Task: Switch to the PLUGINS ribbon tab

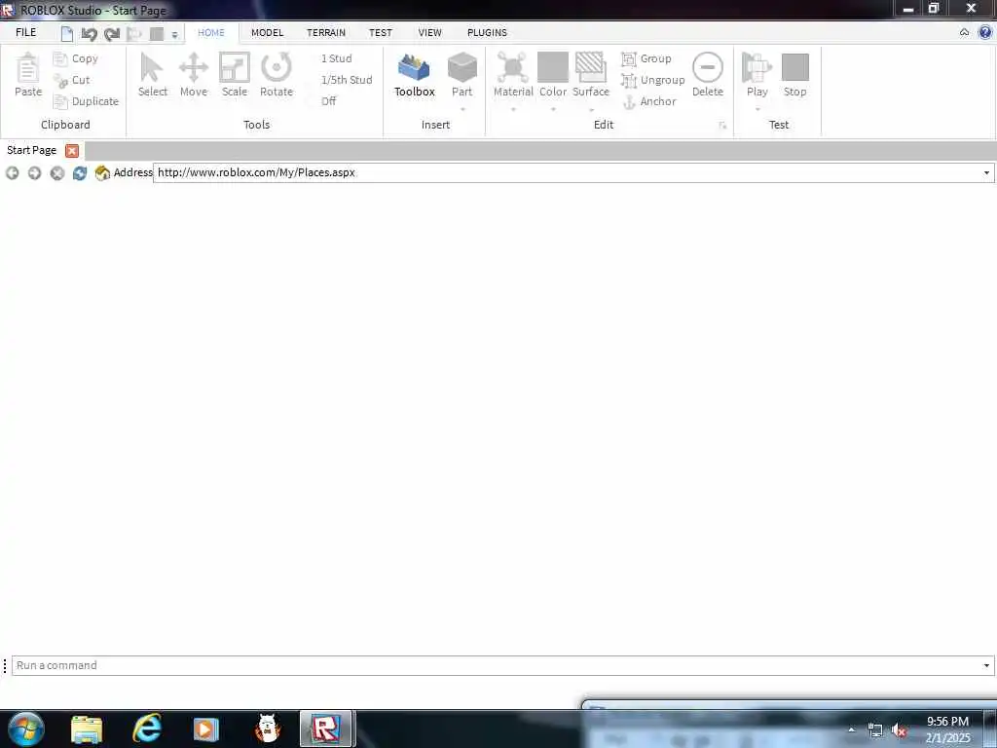Action: tap(487, 32)
